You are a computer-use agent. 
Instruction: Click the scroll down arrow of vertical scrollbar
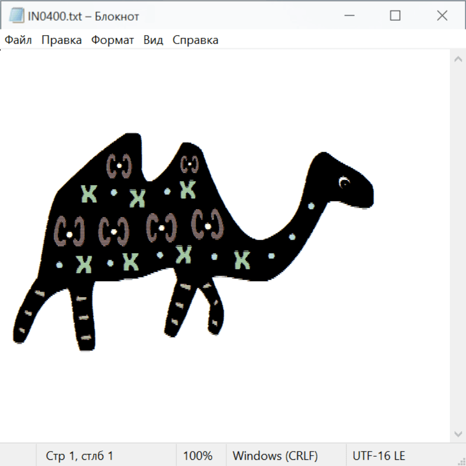coord(458,433)
